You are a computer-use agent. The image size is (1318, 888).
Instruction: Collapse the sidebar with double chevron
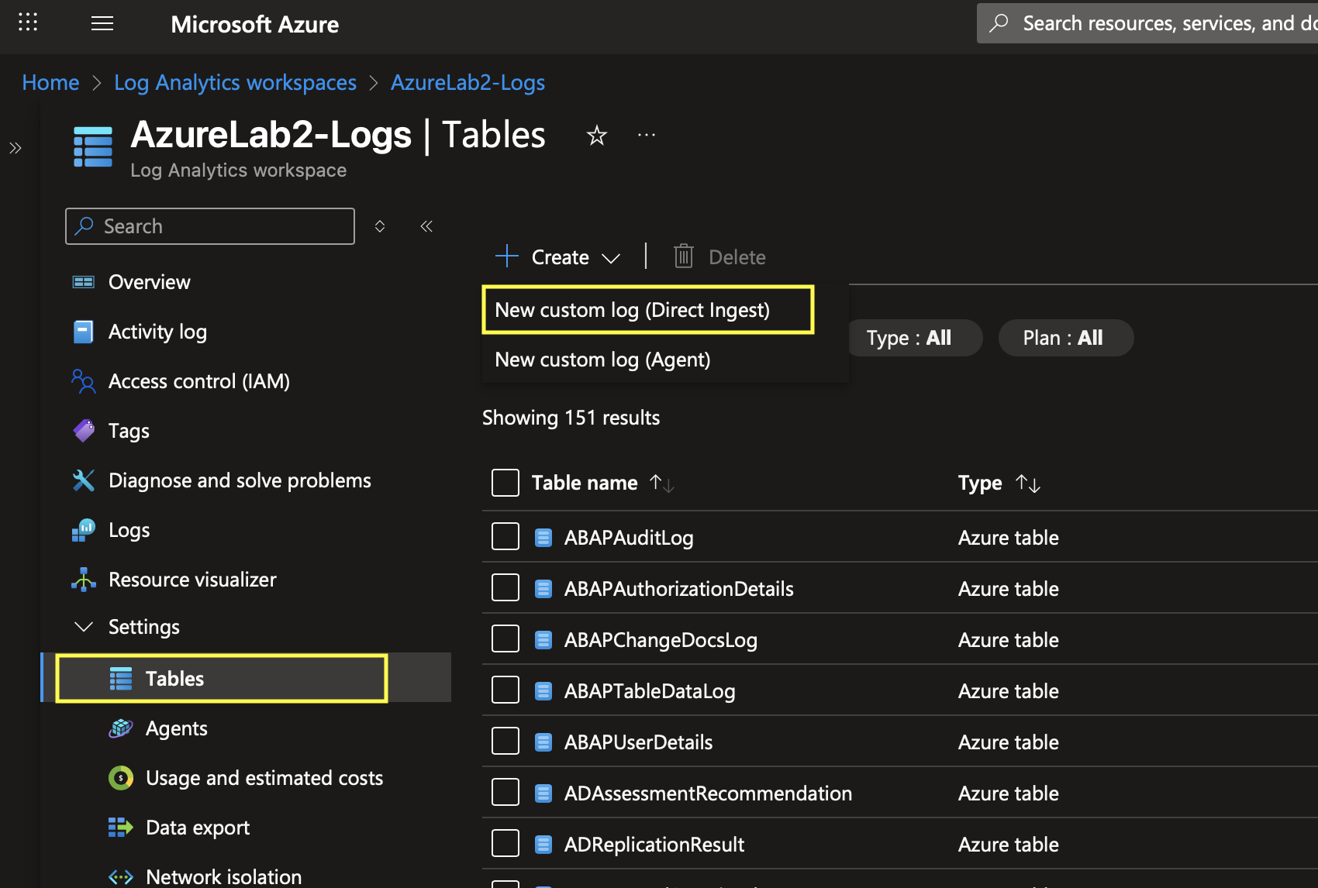[x=426, y=226]
